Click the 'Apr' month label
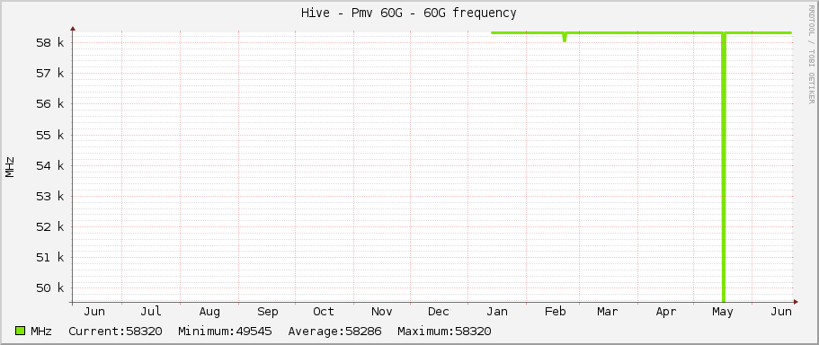This screenshot has width=819, height=345. point(666,312)
